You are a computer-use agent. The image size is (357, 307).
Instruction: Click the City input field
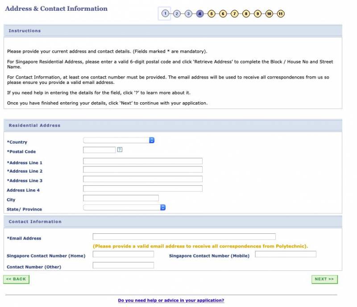tap(121, 198)
